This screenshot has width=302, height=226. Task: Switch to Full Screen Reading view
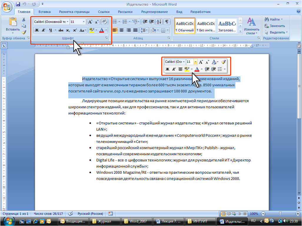[229, 213]
